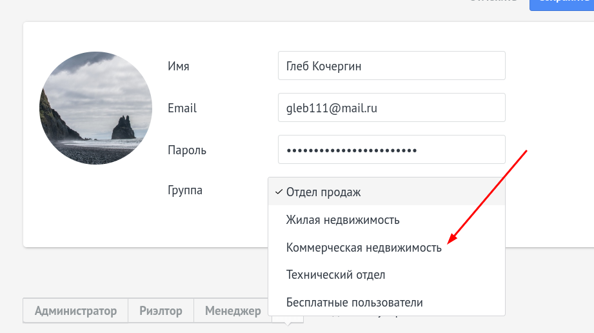The height and width of the screenshot is (333, 594).
Task: Select Бесплатные пользователи option
Action: [x=386, y=302]
